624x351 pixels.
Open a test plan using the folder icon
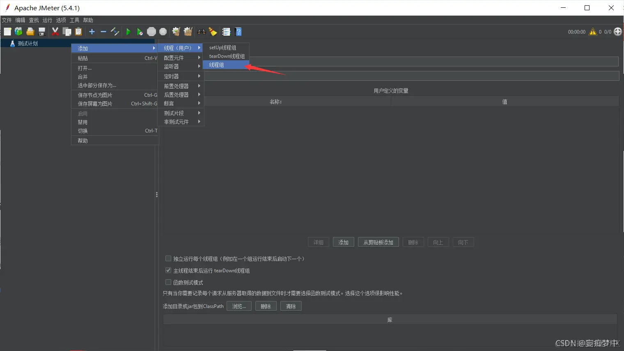tap(30, 32)
